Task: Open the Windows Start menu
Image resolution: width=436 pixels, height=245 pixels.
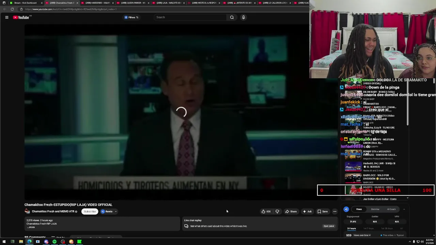Action: click(x=4, y=242)
